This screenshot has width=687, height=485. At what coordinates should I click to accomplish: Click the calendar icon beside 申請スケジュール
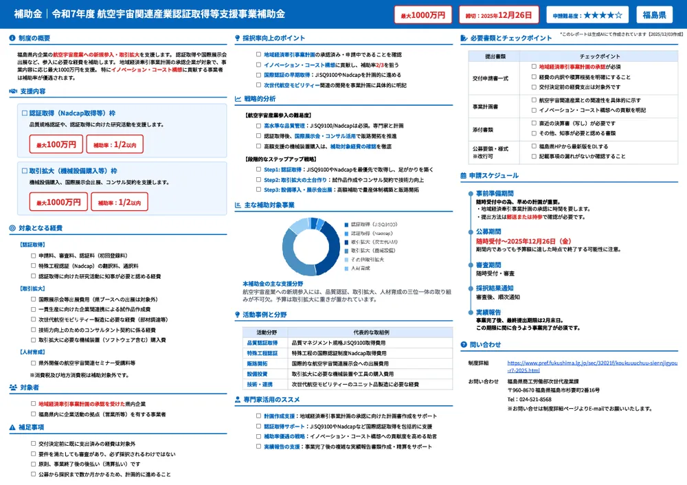click(463, 176)
